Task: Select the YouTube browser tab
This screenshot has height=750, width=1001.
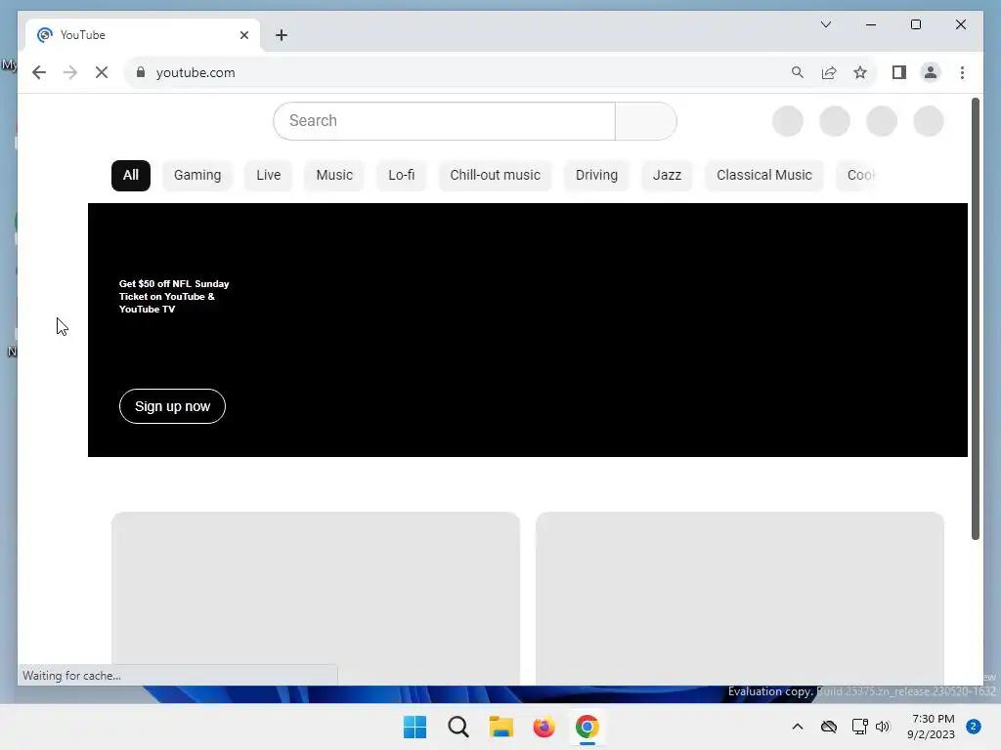Action: (143, 35)
